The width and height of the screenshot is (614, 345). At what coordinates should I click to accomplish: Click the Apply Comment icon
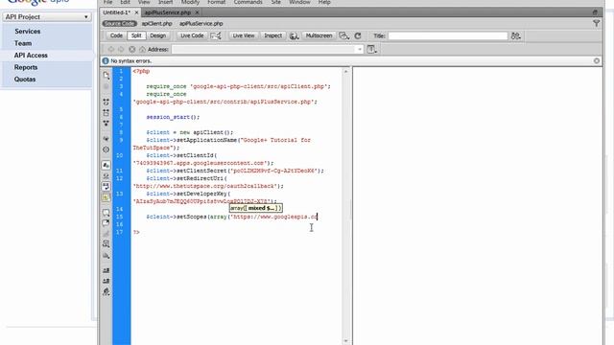point(106,213)
